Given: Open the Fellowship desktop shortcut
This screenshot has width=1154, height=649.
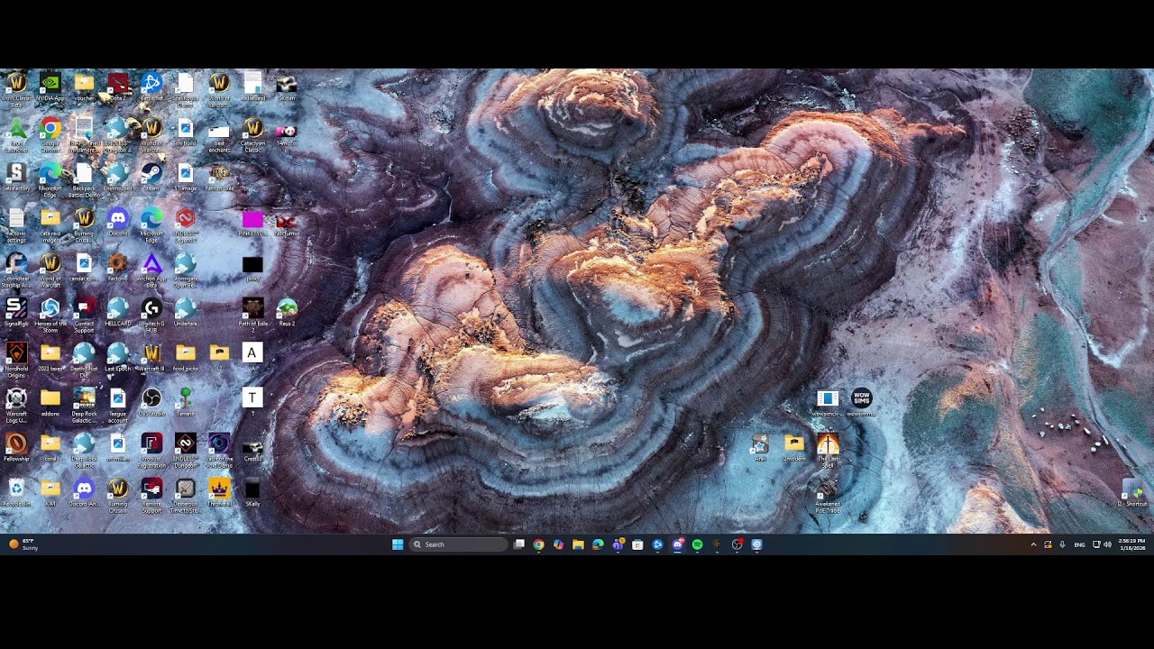Looking at the screenshot, I should point(16,448).
